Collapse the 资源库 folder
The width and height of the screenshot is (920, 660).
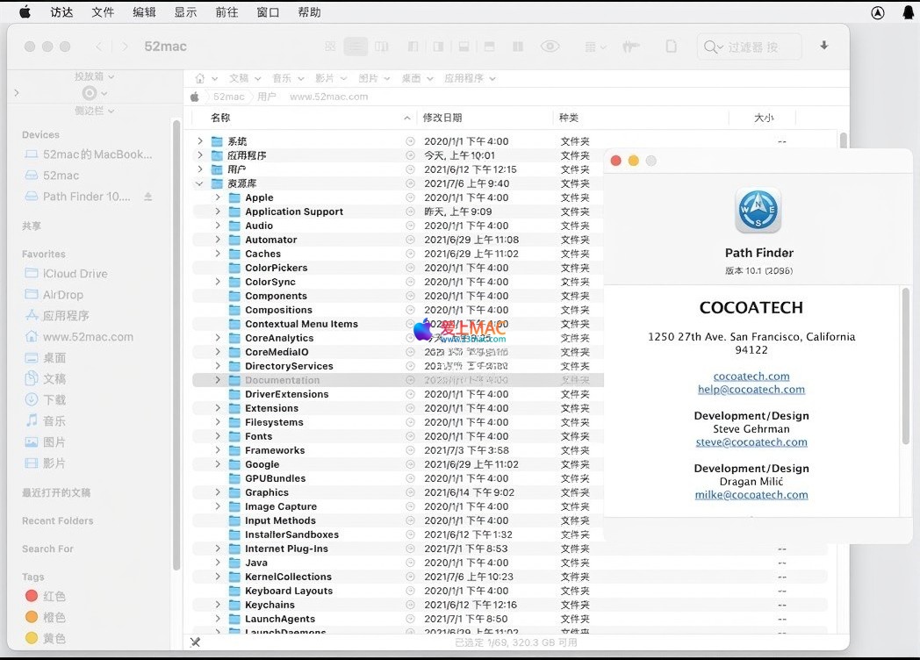[x=200, y=183]
